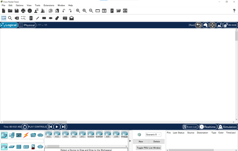The image size is (238, 151).
Task: Pick the 4331 router device
Action: click(49, 134)
